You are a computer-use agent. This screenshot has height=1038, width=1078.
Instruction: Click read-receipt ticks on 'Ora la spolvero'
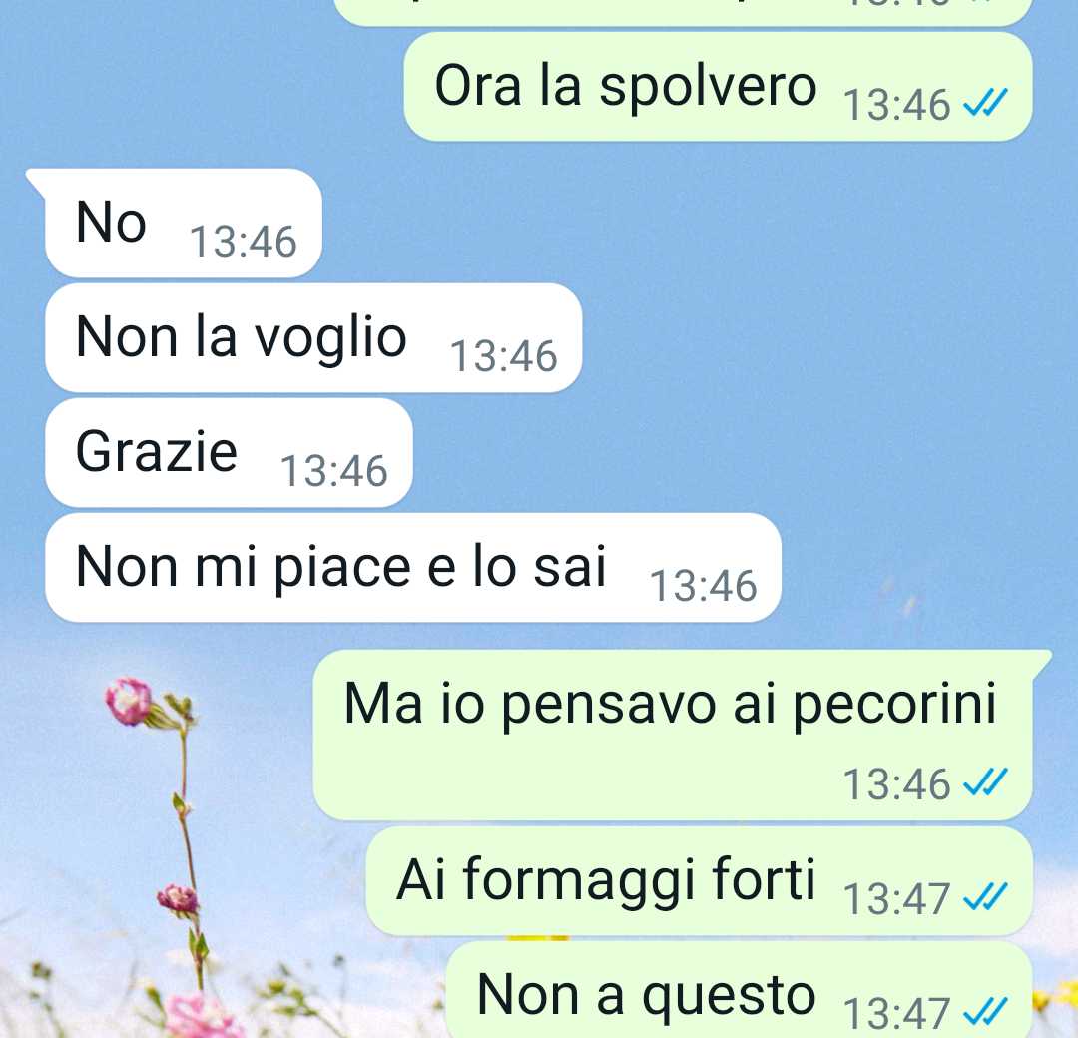[986, 103]
